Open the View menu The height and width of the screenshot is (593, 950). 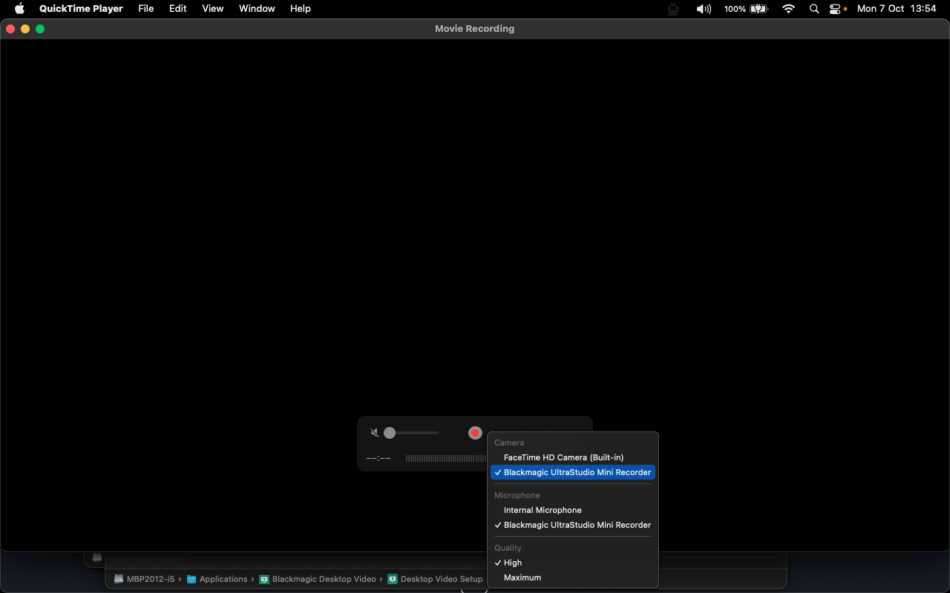(x=213, y=9)
